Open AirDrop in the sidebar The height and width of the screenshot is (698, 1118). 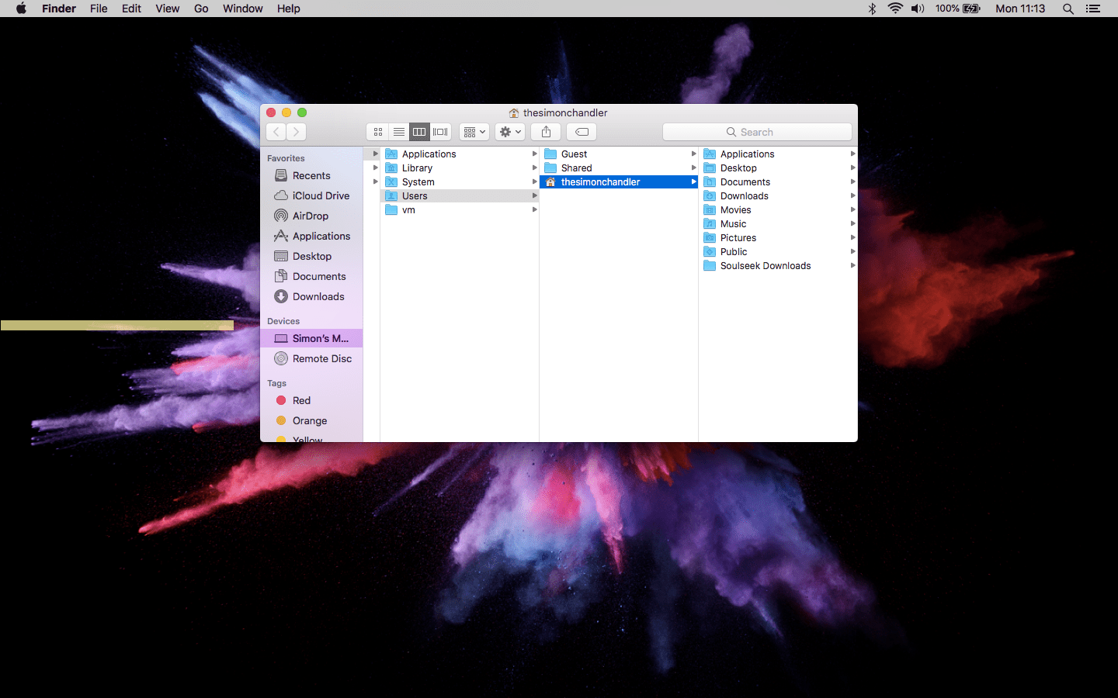coord(310,216)
